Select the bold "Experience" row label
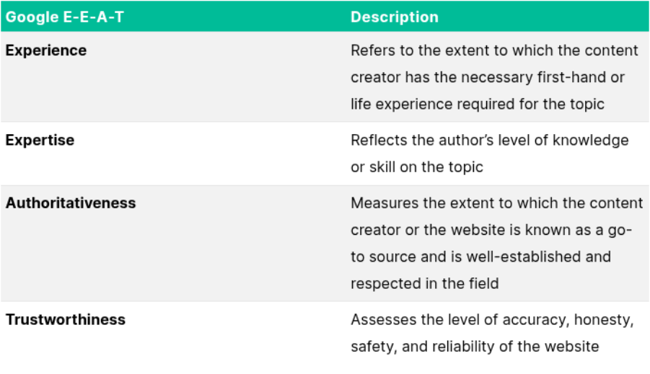The width and height of the screenshot is (650, 374). pos(46,50)
